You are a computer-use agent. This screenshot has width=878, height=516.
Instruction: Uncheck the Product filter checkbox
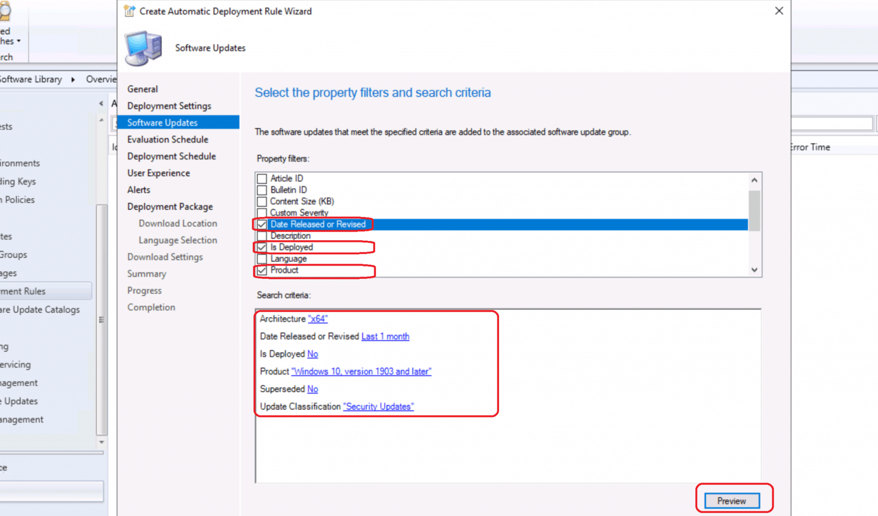pyautogui.click(x=262, y=271)
